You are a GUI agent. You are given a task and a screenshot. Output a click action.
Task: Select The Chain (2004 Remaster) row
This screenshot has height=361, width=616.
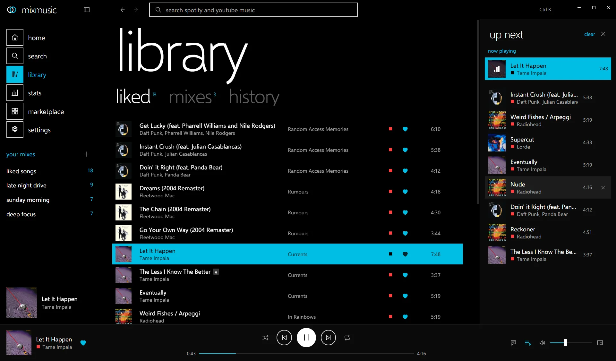287,212
